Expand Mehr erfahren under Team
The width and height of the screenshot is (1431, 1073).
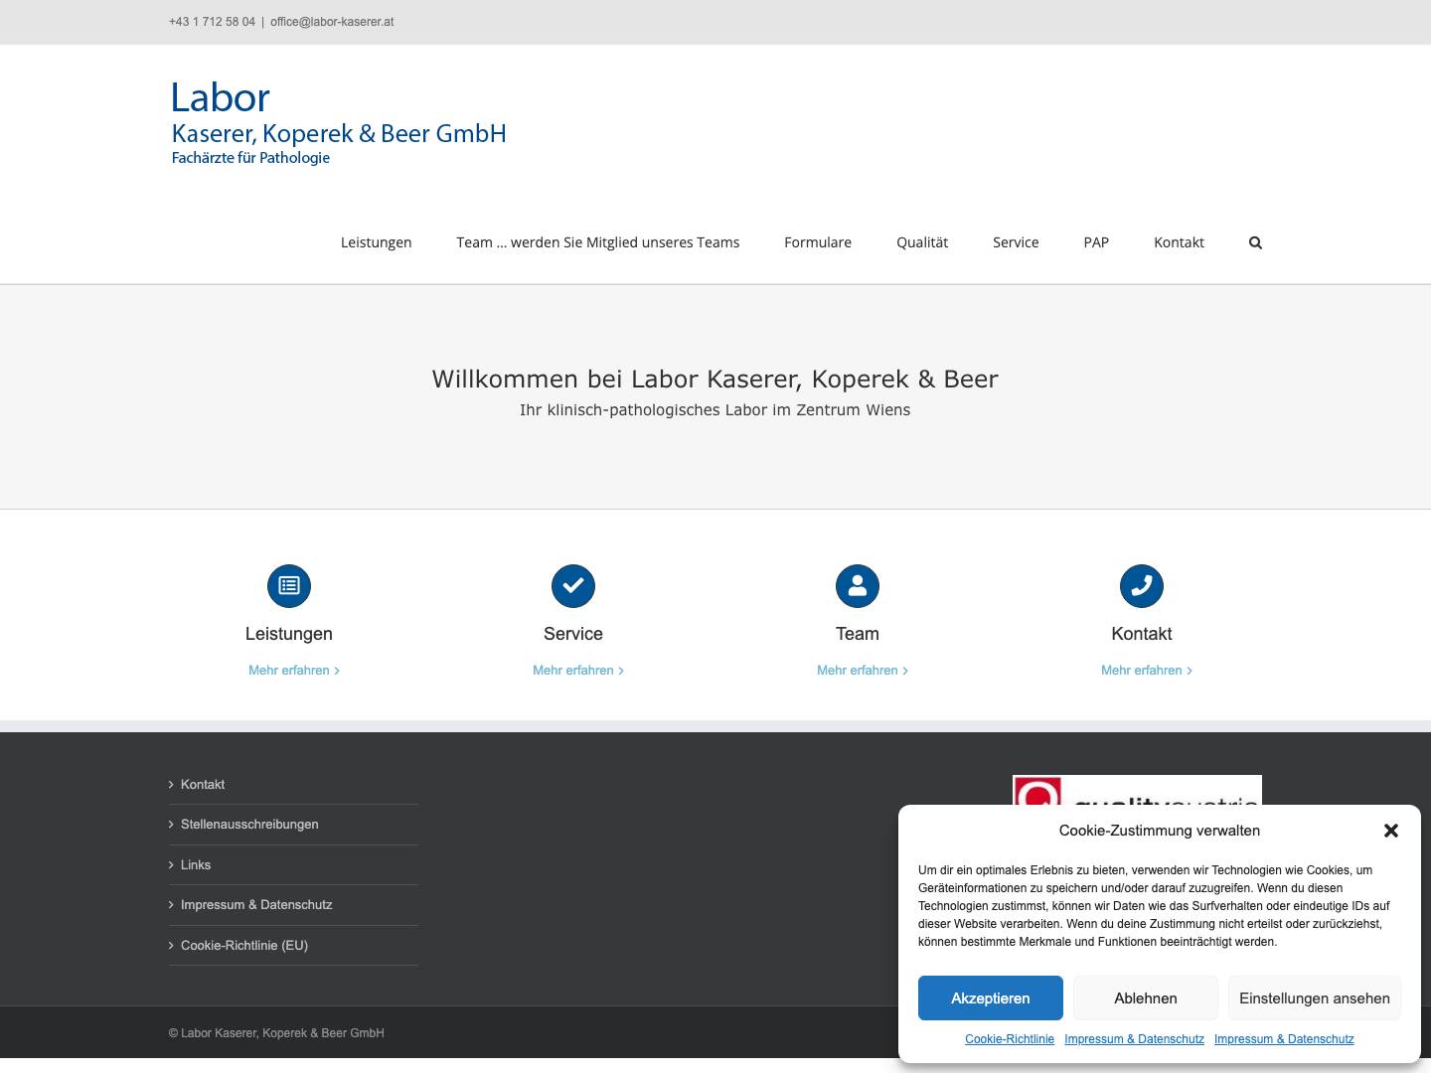point(857,671)
